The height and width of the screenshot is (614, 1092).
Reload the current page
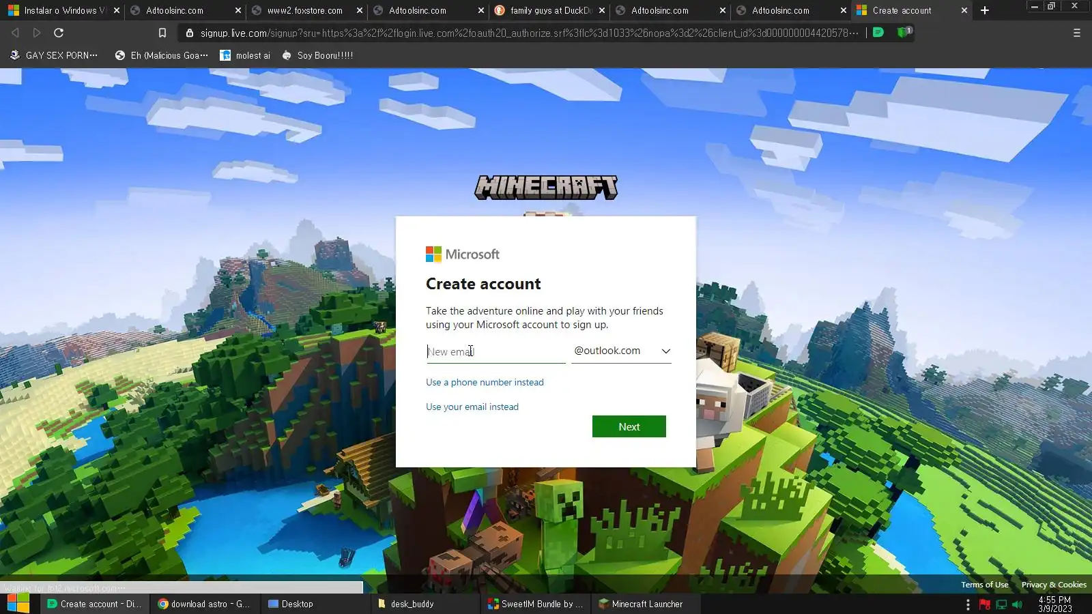point(59,33)
